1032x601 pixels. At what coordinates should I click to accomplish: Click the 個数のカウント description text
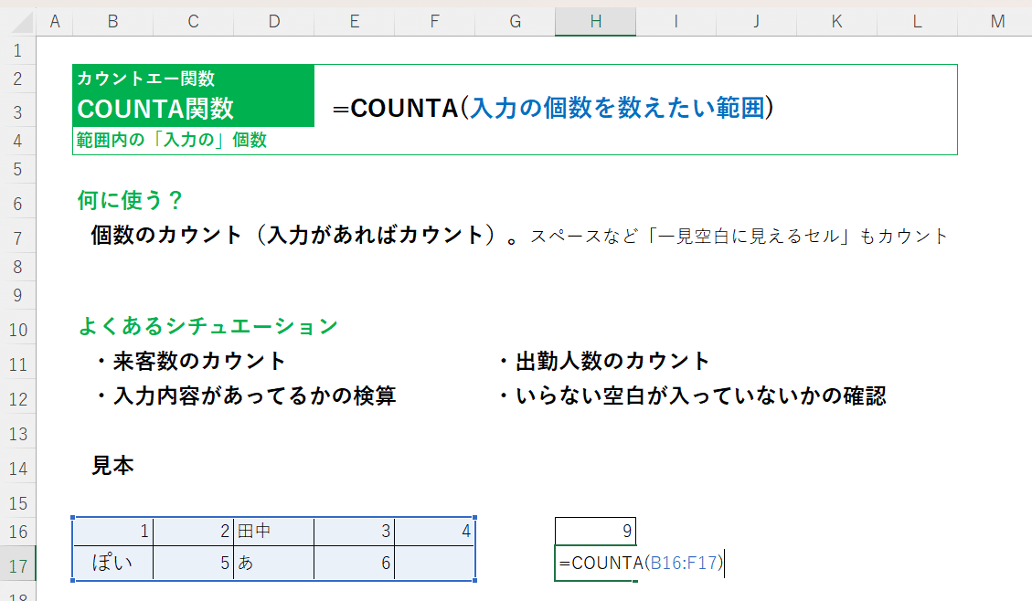click(305, 235)
